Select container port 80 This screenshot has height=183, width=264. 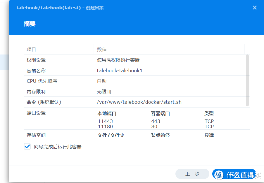point(154,126)
